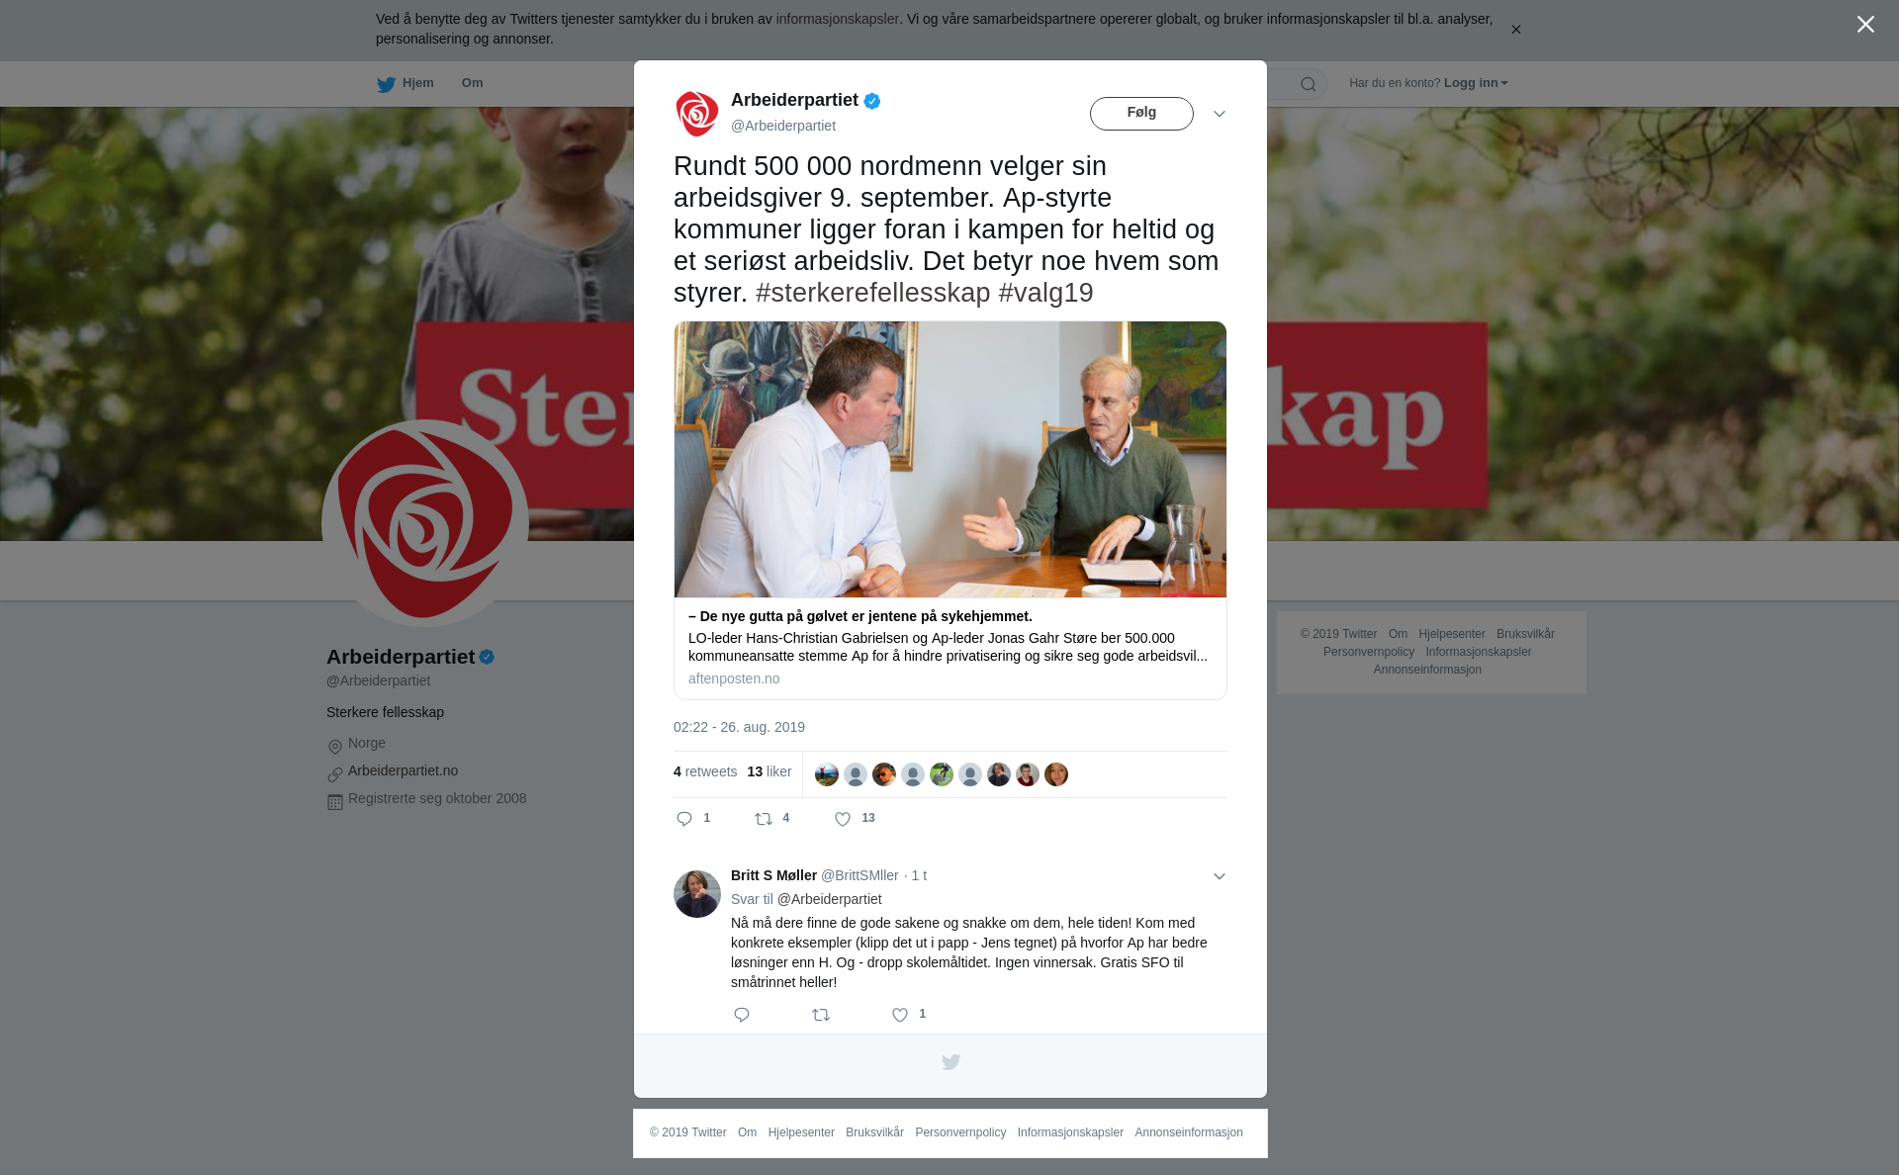Reply to Britt S Møller's comment
Image resolution: width=1899 pixels, height=1175 pixels.
[742, 1015]
